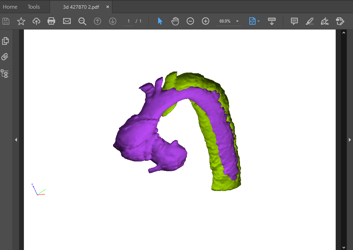Activate the Selection arrow tool
The height and width of the screenshot is (250, 353).
(x=160, y=21)
